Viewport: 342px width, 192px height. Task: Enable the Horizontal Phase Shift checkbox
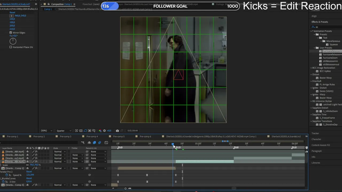pyautogui.click(x=11, y=47)
